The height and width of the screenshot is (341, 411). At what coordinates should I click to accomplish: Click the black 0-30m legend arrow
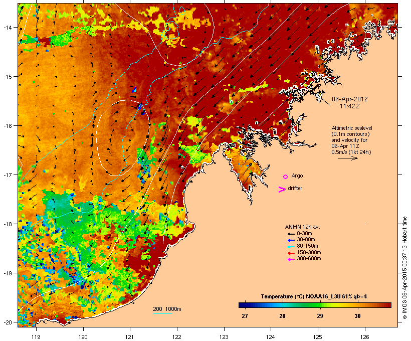coord(291,234)
